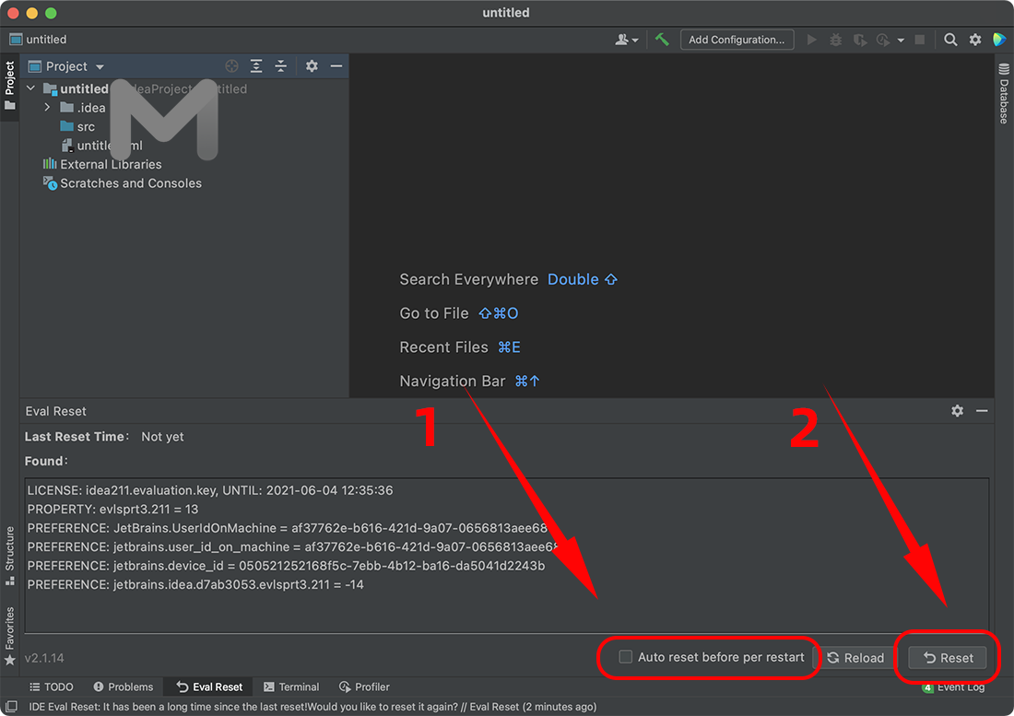
Task: Click the Reload button
Action: [855, 657]
